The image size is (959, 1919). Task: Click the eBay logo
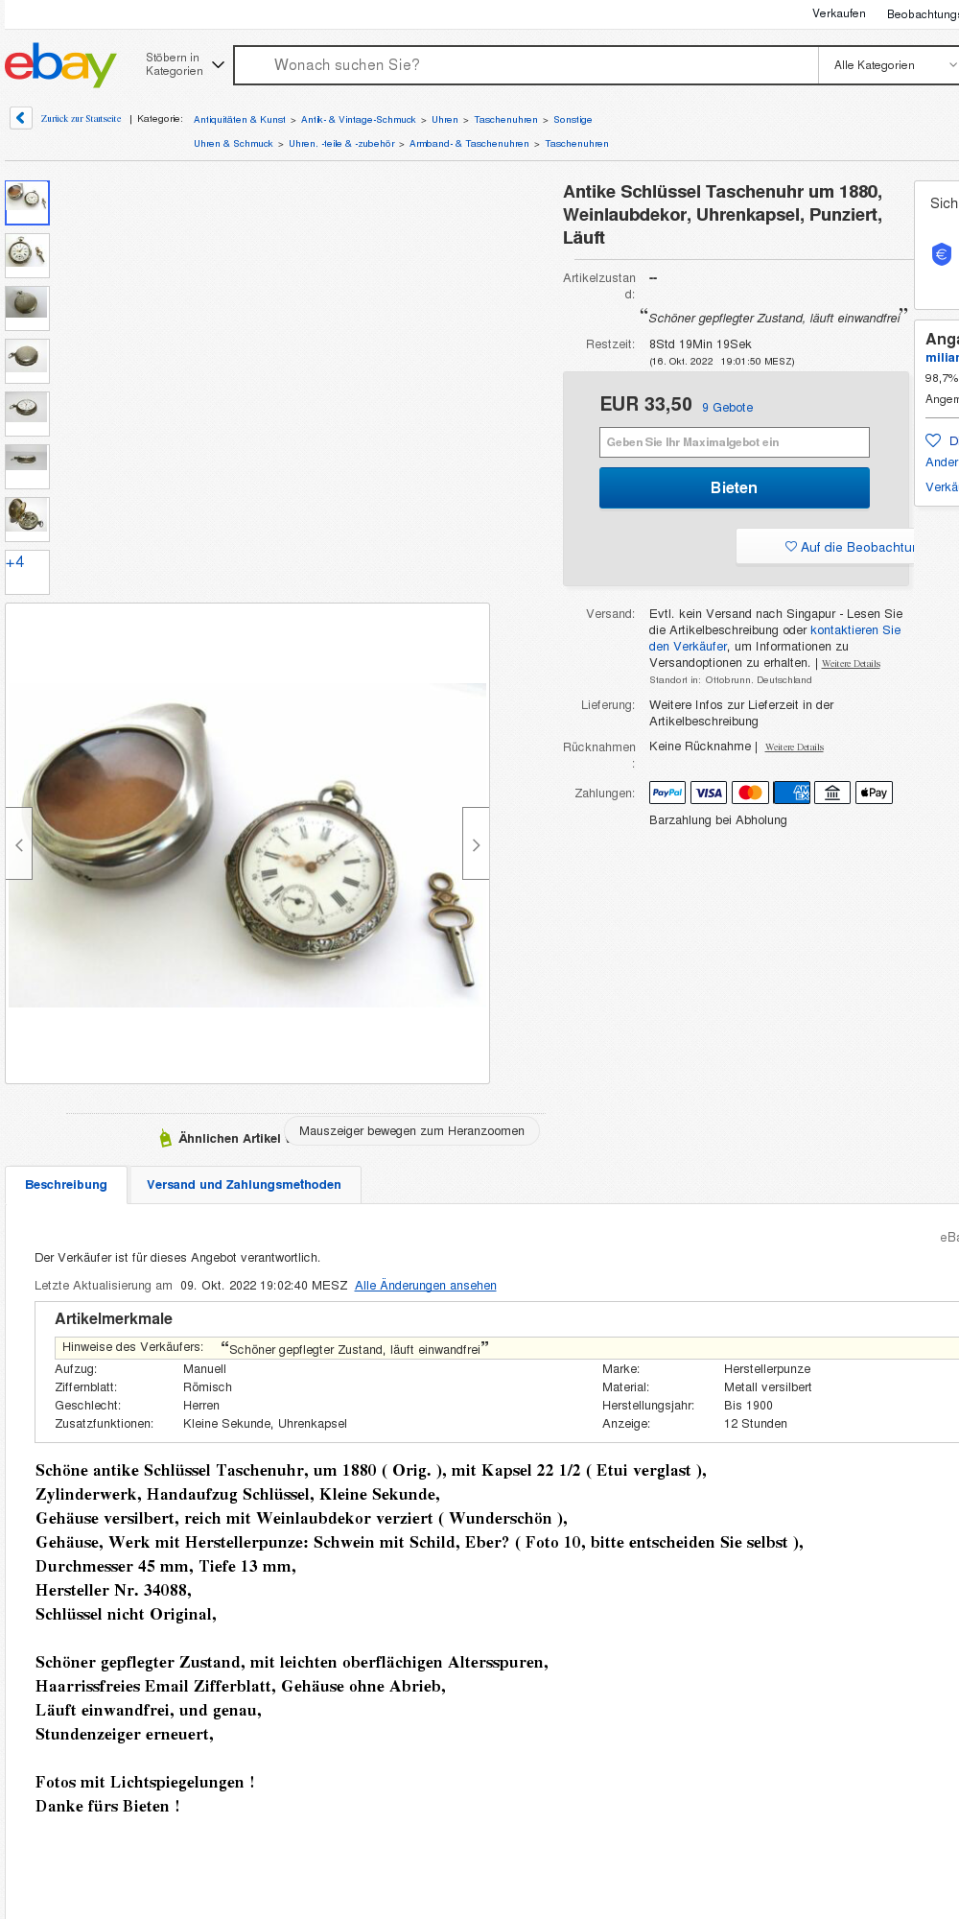click(60, 64)
